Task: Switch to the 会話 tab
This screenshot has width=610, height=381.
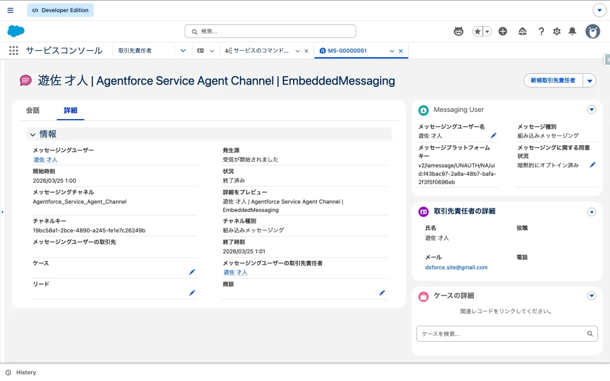Action: click(x=33, y=110)
